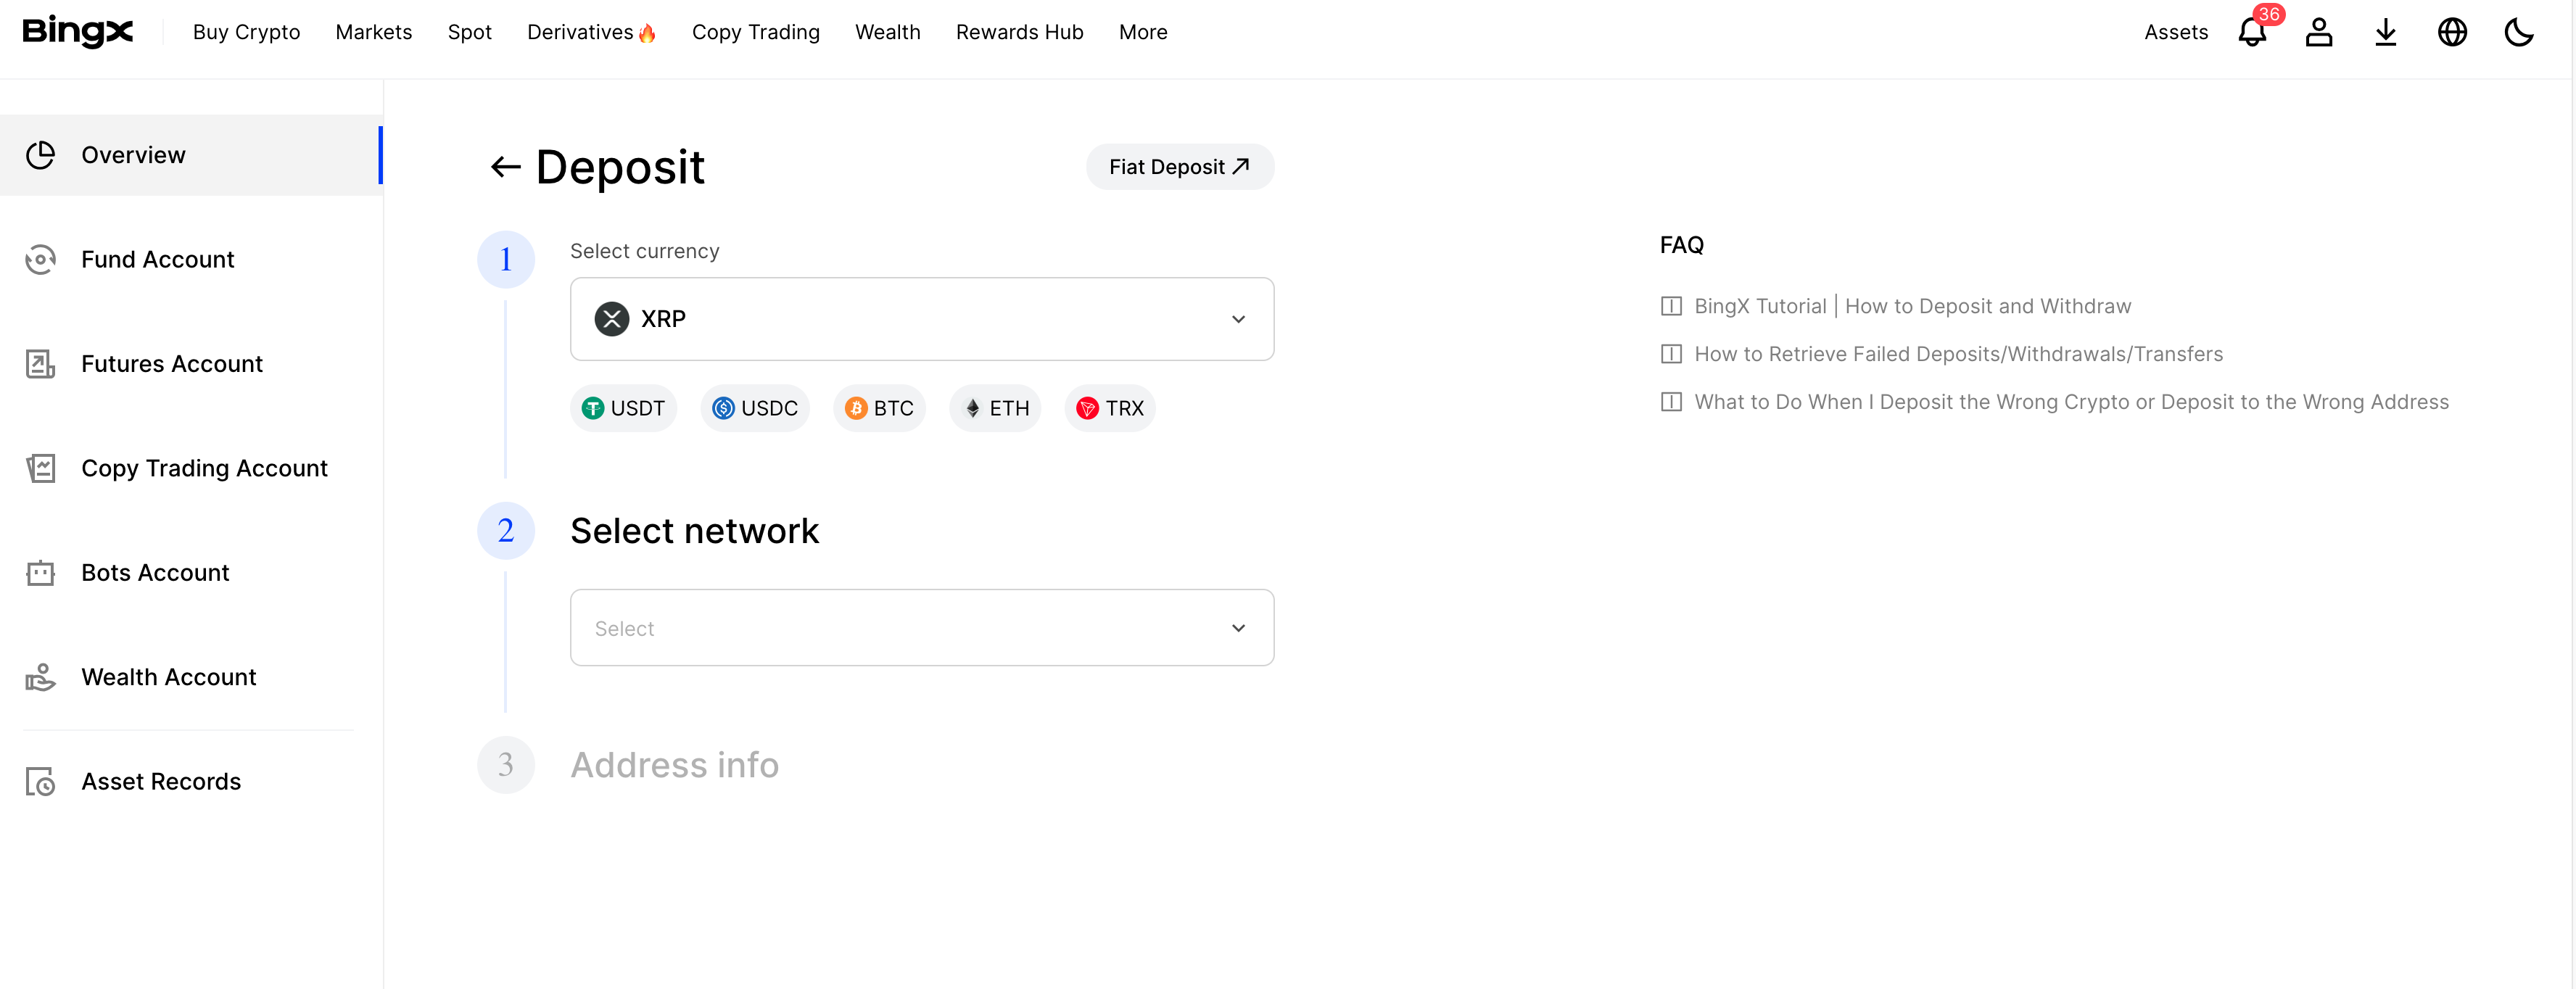Open the Select network dropdown
Image resolution: width=2576 pixels, height=989 pixels.
(x=921, y=628)
